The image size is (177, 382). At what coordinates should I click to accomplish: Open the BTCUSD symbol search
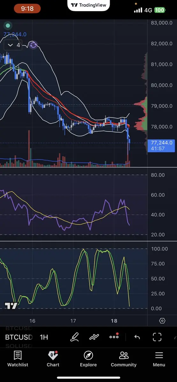click(19, 337)
